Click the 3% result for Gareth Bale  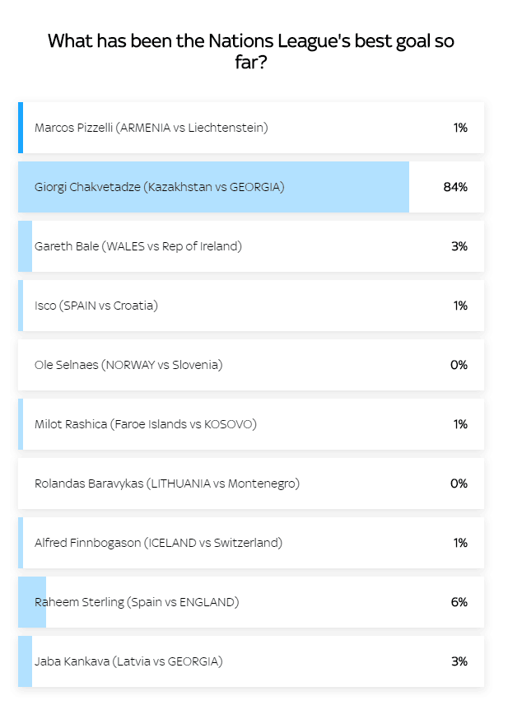[459, 246]
